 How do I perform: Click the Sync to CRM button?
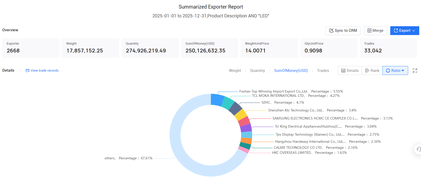pos(343,31)
